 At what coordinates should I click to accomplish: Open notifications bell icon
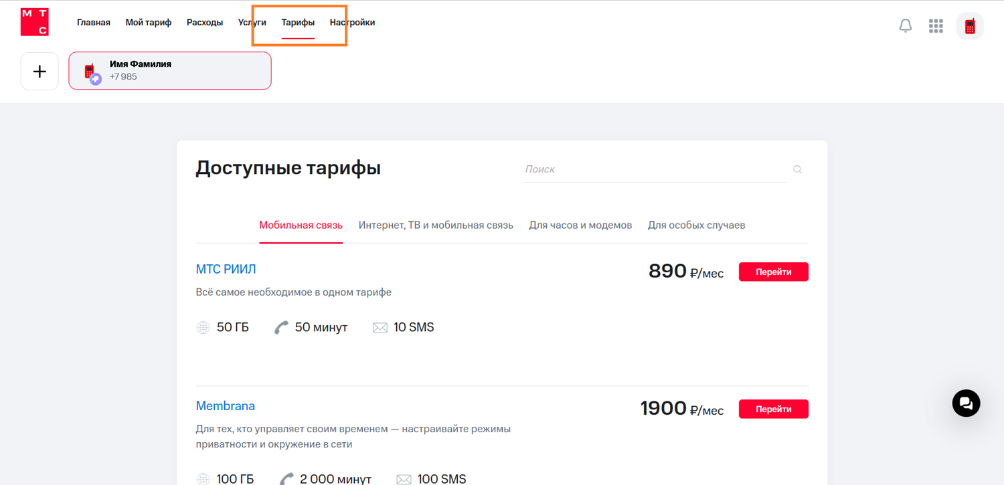coord(905,25)
